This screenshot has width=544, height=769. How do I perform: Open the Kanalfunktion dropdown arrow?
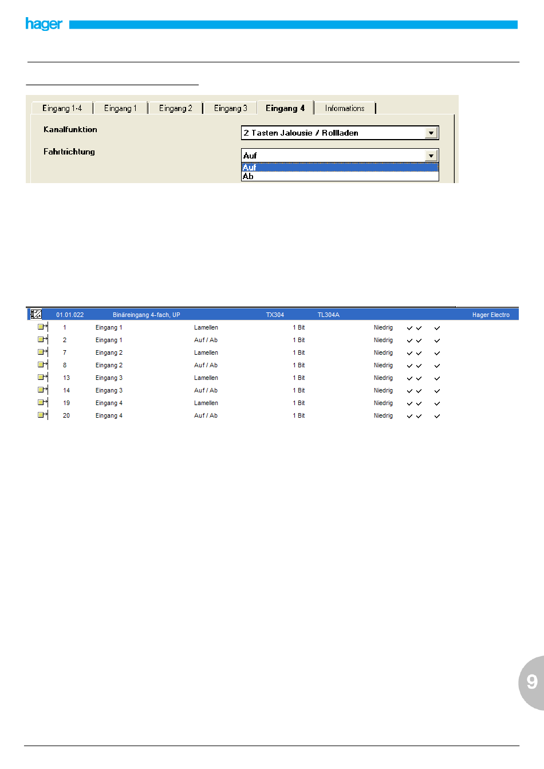[431, 133]
